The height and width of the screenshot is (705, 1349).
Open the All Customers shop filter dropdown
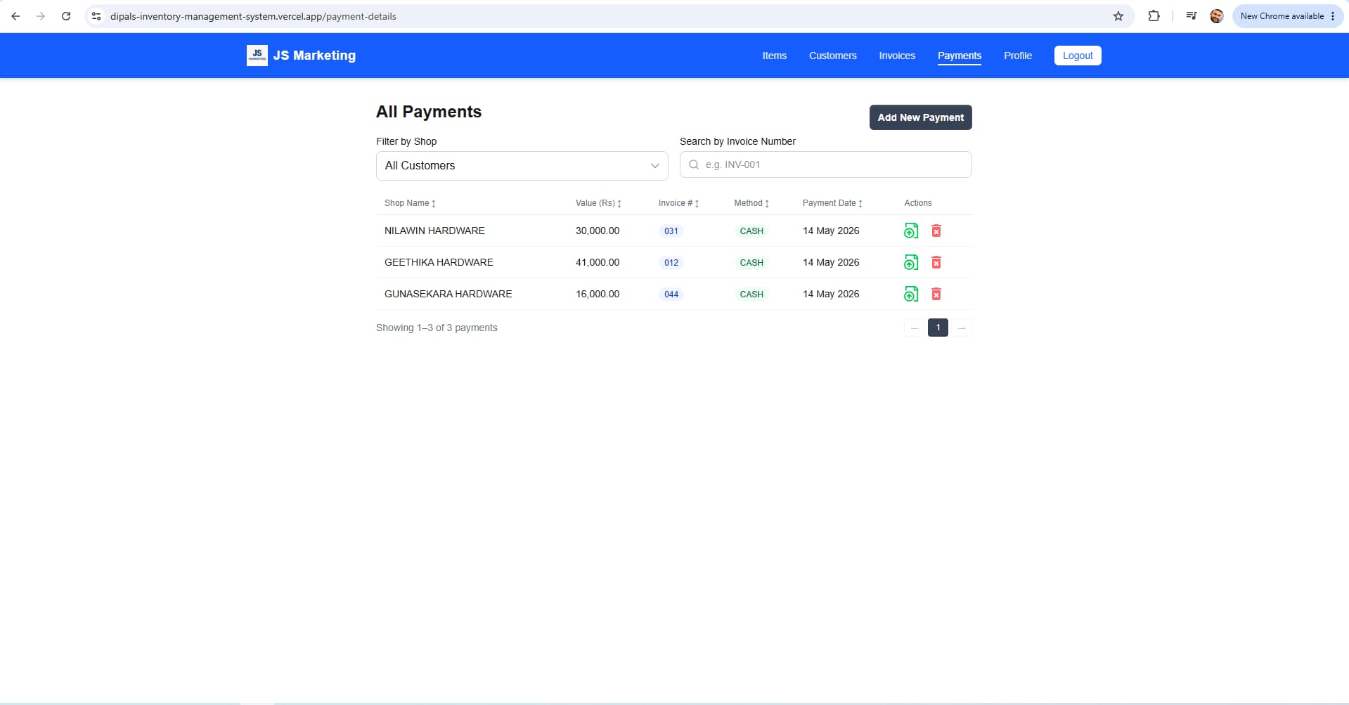tap(522, 166)
